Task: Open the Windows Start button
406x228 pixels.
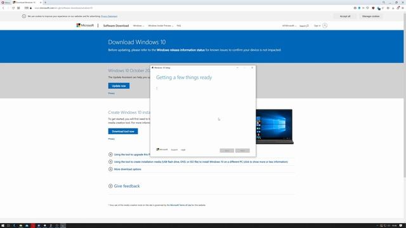Action: 3,225
